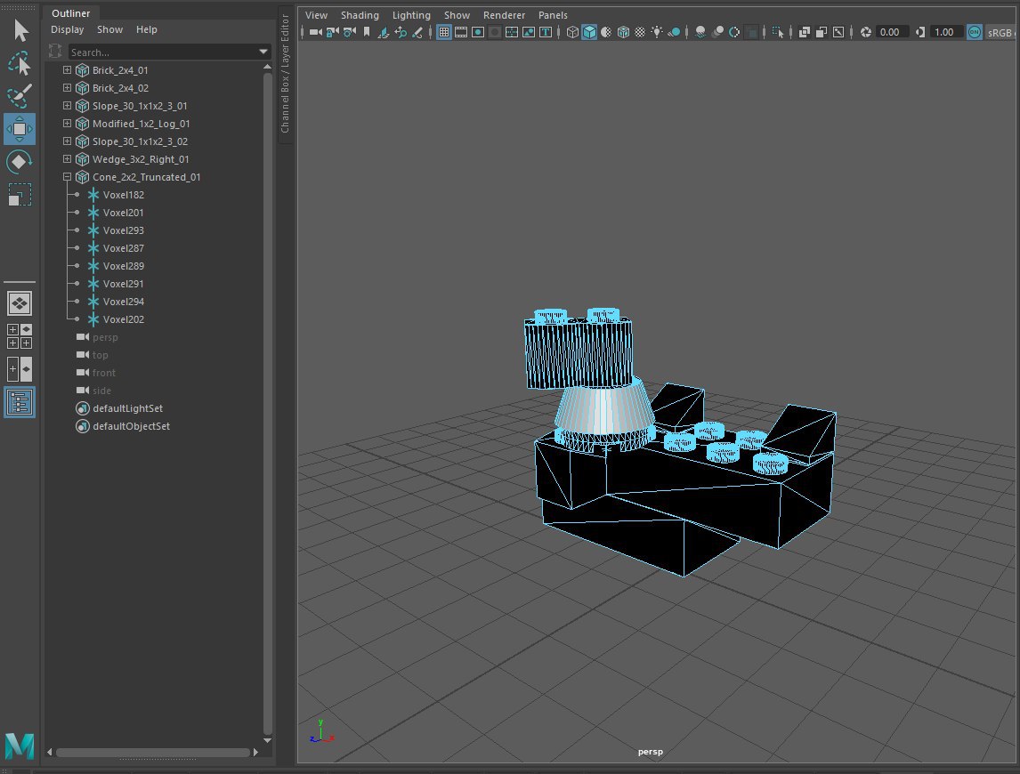The height and width of the screenshot is (774, 1020).
Task: Toggle Use All Lights bulb icon
Action: click(x=657, y=32)
